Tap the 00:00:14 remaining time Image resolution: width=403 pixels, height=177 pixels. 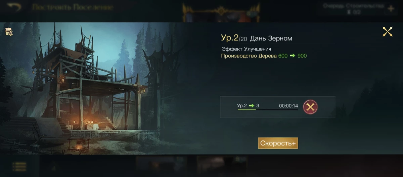point(288,106)
